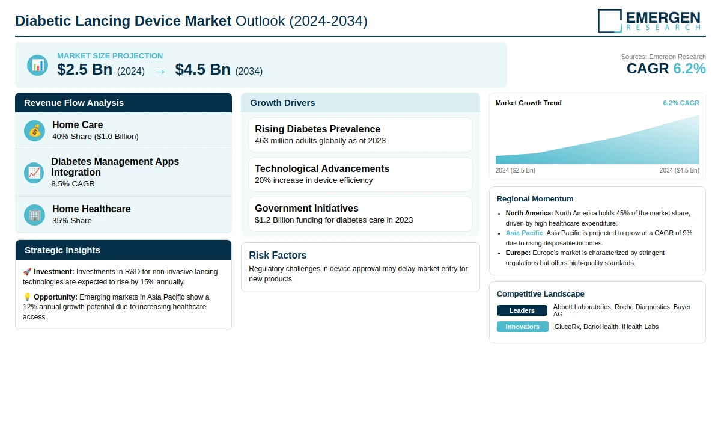
Task: Select the Technological Advancements card
Action: pos(360,174)
